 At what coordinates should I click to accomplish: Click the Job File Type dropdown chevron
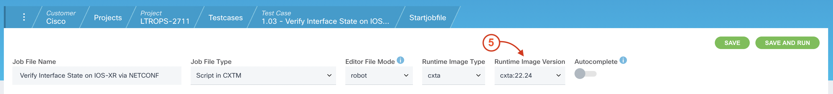(329, 75)
